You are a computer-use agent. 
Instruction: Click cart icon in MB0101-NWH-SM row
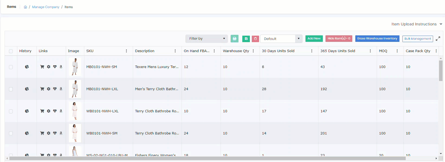pos(42,67)
